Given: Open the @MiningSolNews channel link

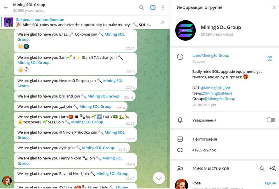Looking at the screenshot, I should click(217, 93).
